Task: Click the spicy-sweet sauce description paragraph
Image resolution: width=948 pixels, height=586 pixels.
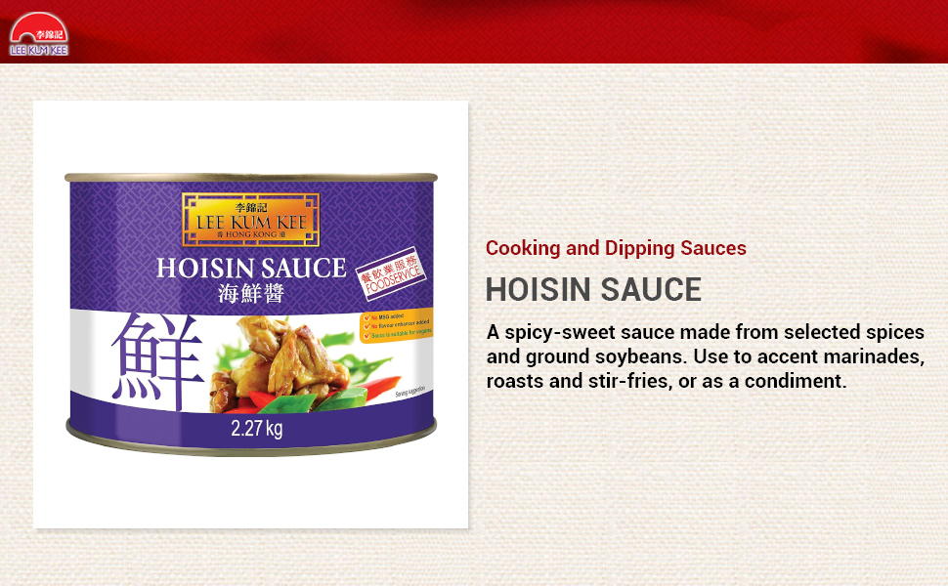Action: pos(705,356)
